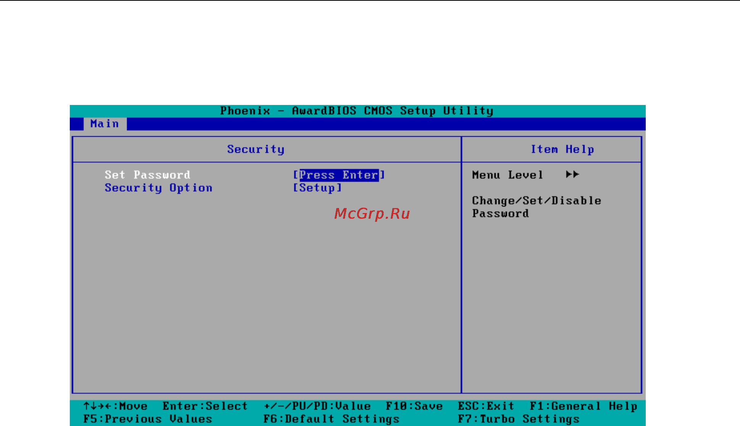Viewport: 740px width, 426px height.
Task: Click the Menu Level double-arrow indicator
Action: [x=572, y=174]
